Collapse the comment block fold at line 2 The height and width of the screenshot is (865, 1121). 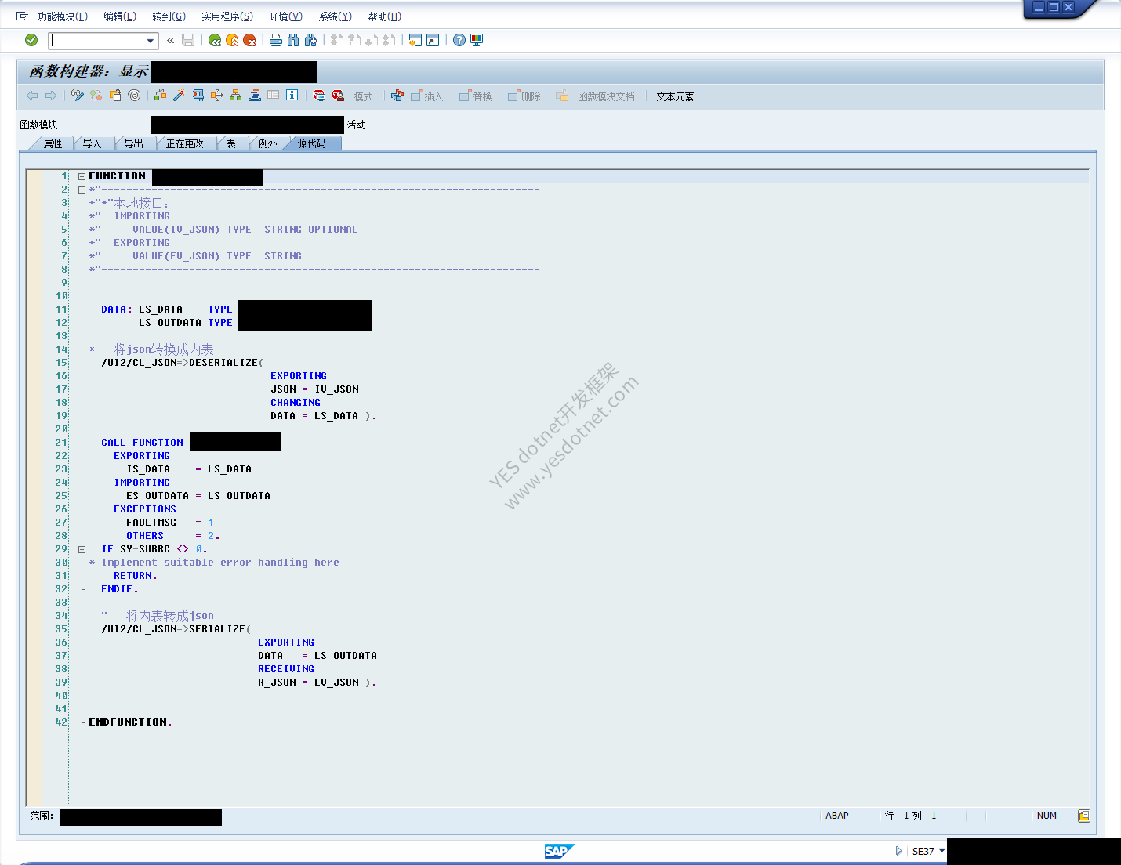(82, 190)
